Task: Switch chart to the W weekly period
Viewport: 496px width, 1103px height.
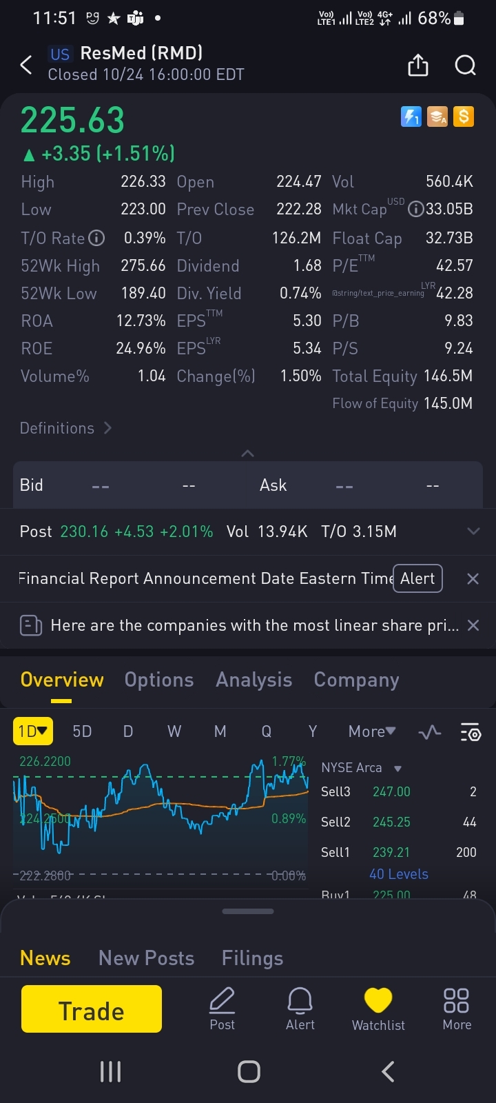Action: (x=174, y=731)
